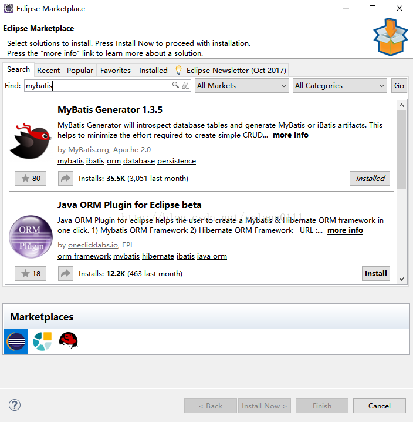The image size is (413, 422).
Task: Click the database tag link
Action: [x=139, y=161]
